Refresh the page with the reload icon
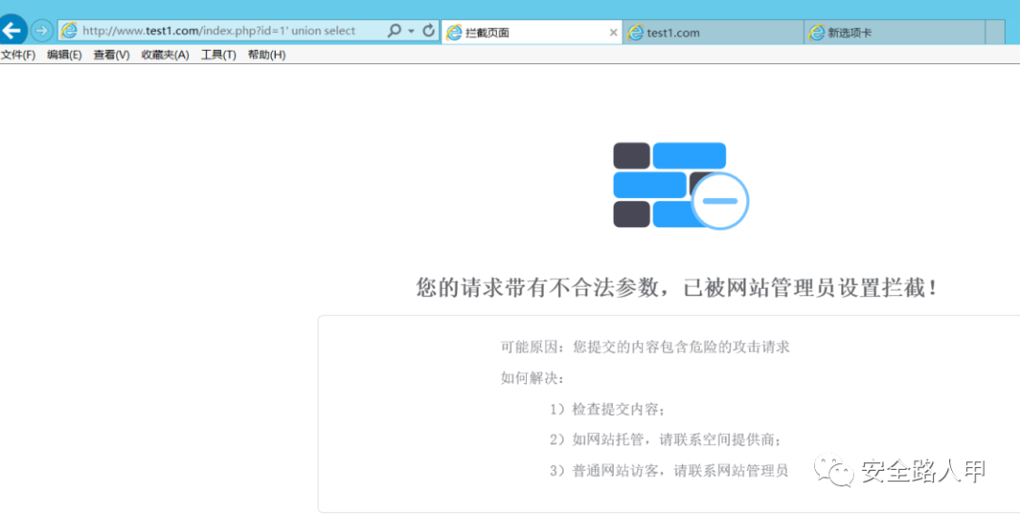 coord(428,30)
